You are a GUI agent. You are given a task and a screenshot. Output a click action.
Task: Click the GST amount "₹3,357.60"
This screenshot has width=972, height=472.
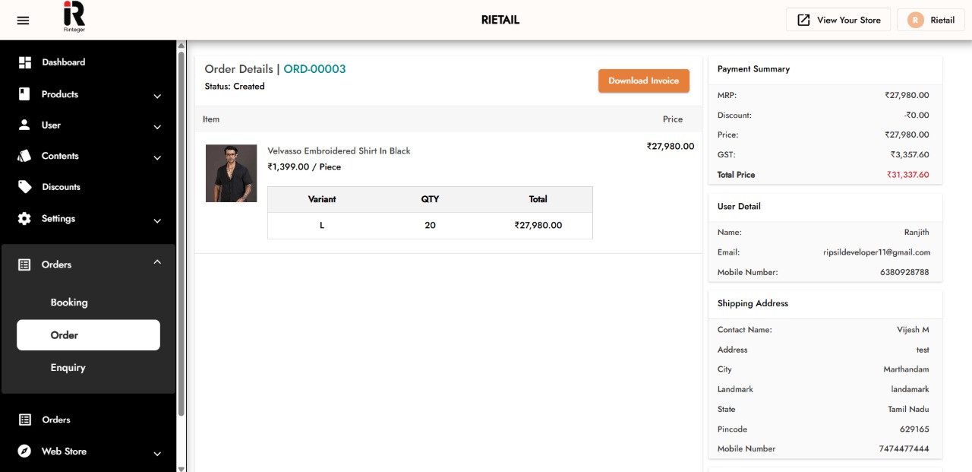pyautogui.click(x=910, y=155)
